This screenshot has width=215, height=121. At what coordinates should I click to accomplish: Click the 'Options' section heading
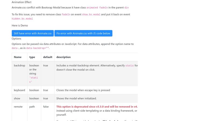coord(16,39)
